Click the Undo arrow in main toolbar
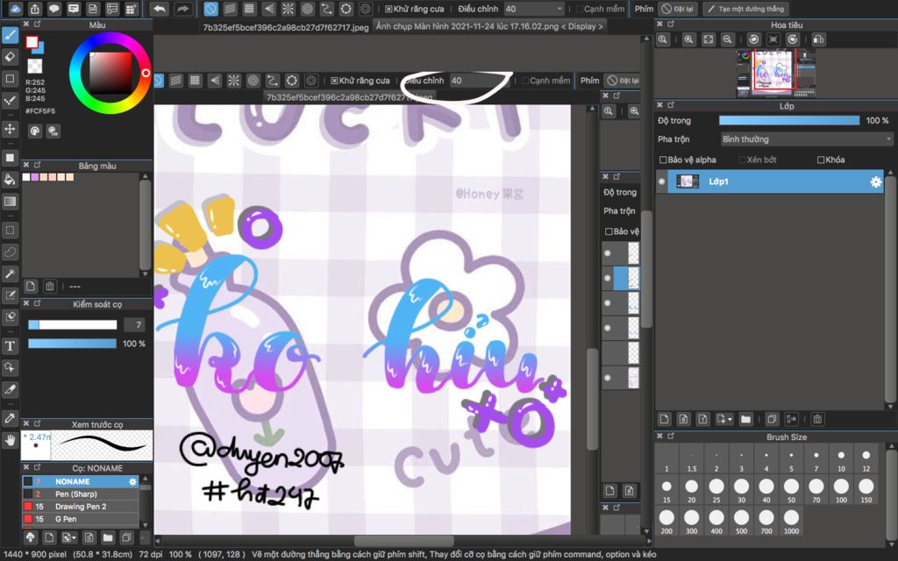This screenshot has width=898, height=561. pos(160,9)
